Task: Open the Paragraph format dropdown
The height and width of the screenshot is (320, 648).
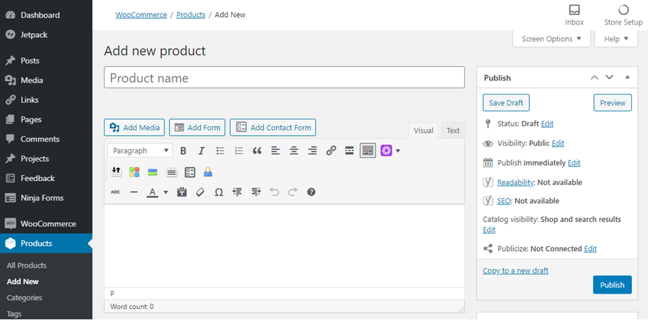Action: pyautogui.click(x=140, y=151)
